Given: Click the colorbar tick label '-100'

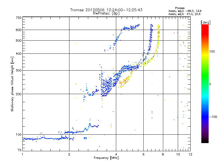Looking at the screenshot, I should pos(213,117).
